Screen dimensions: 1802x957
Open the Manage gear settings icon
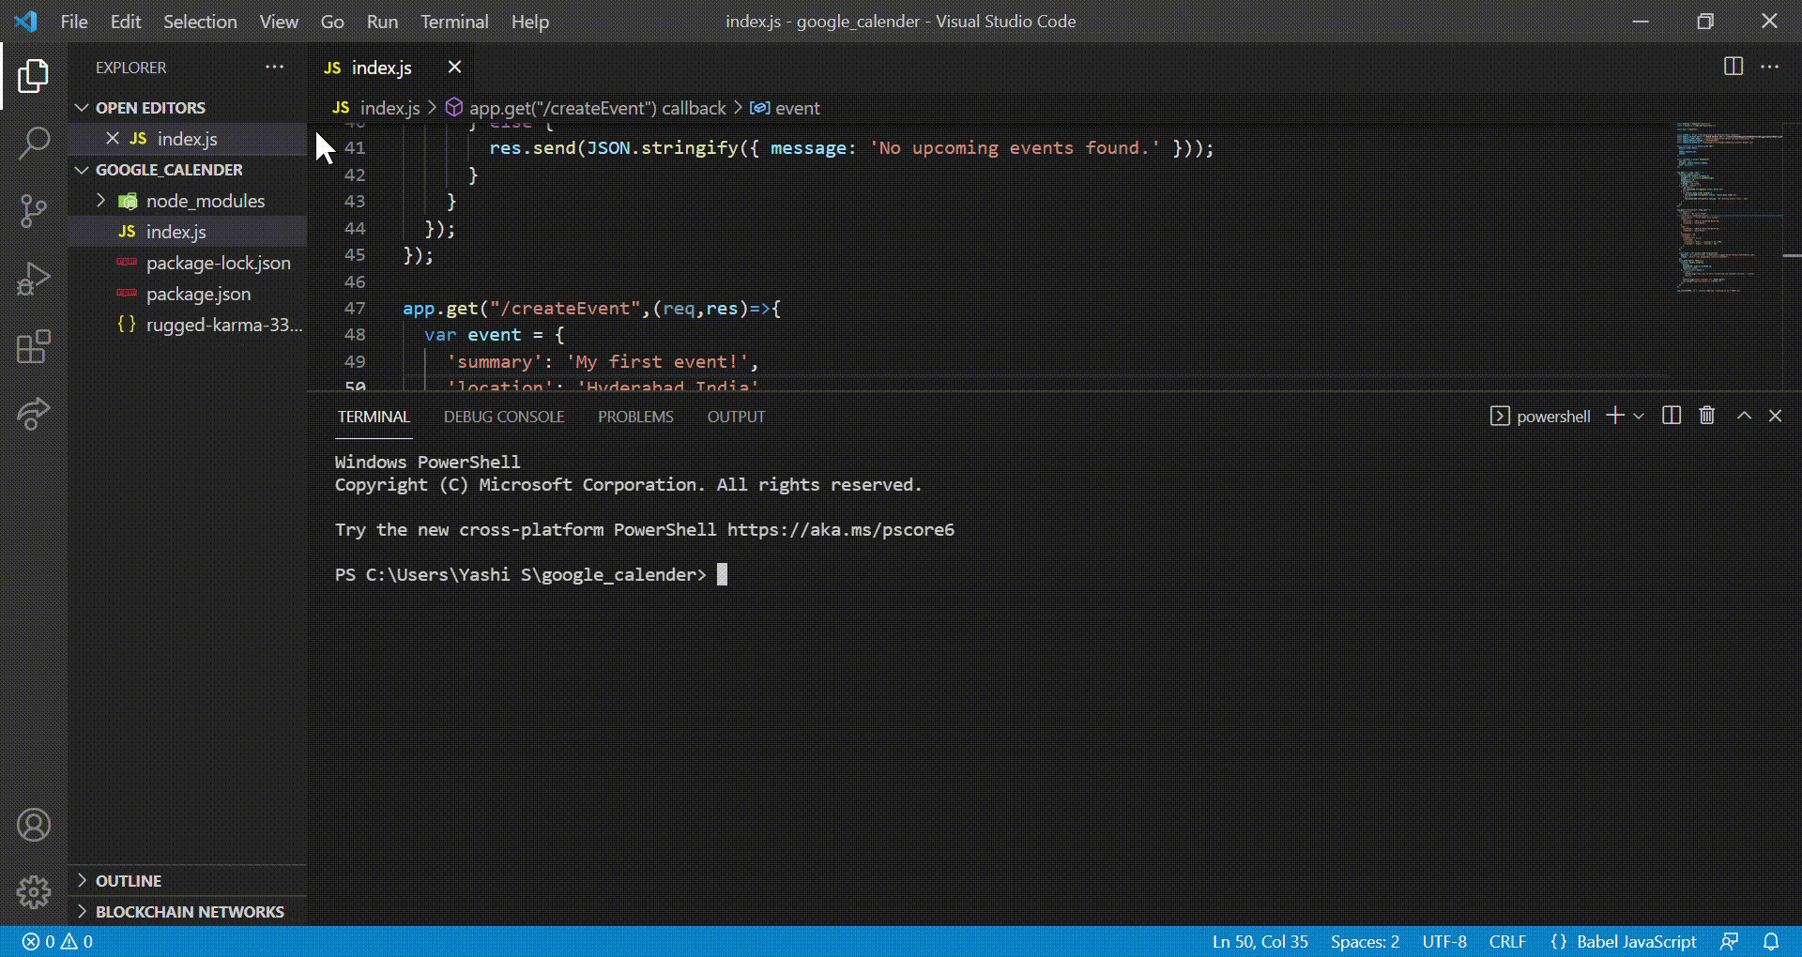[34, 892]
